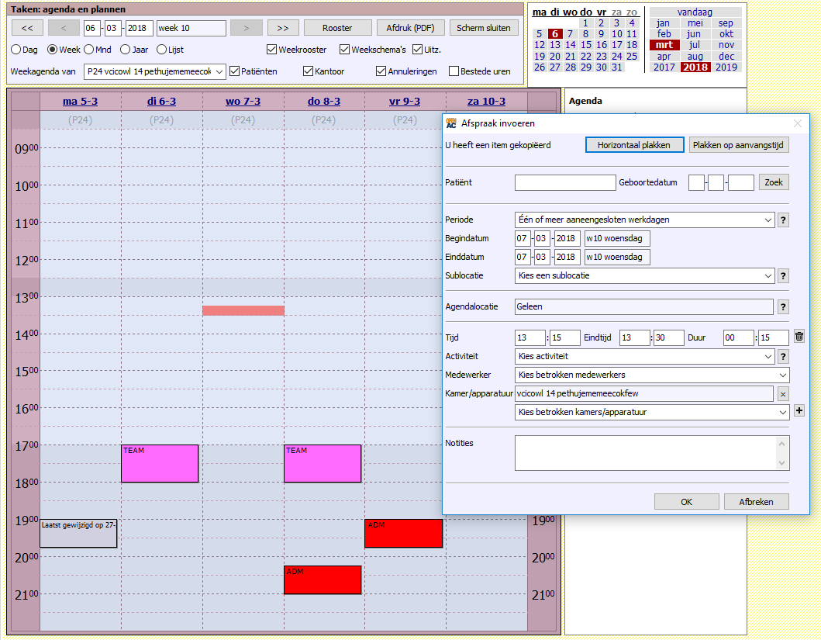Enable the Bestede uren checkbox

coord(454,71)
